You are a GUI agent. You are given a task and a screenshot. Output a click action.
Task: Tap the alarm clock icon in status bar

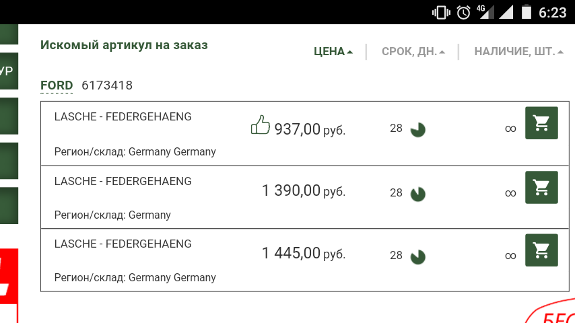[x=463, y=13]
